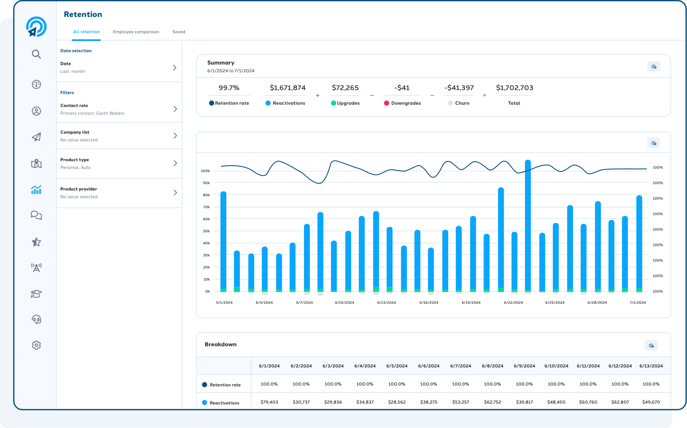Open the map/journeys icon in the sidebar
The image size is (687, 428).
tap(36, 164)
